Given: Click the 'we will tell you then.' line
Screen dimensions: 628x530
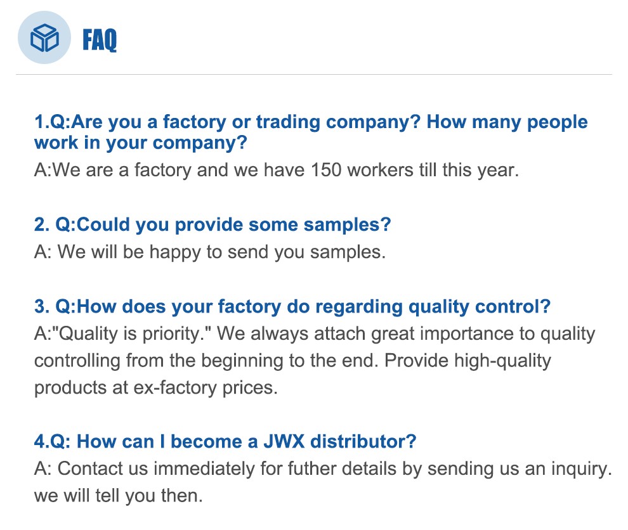Looking at the screenshot, I should [118, 496].
